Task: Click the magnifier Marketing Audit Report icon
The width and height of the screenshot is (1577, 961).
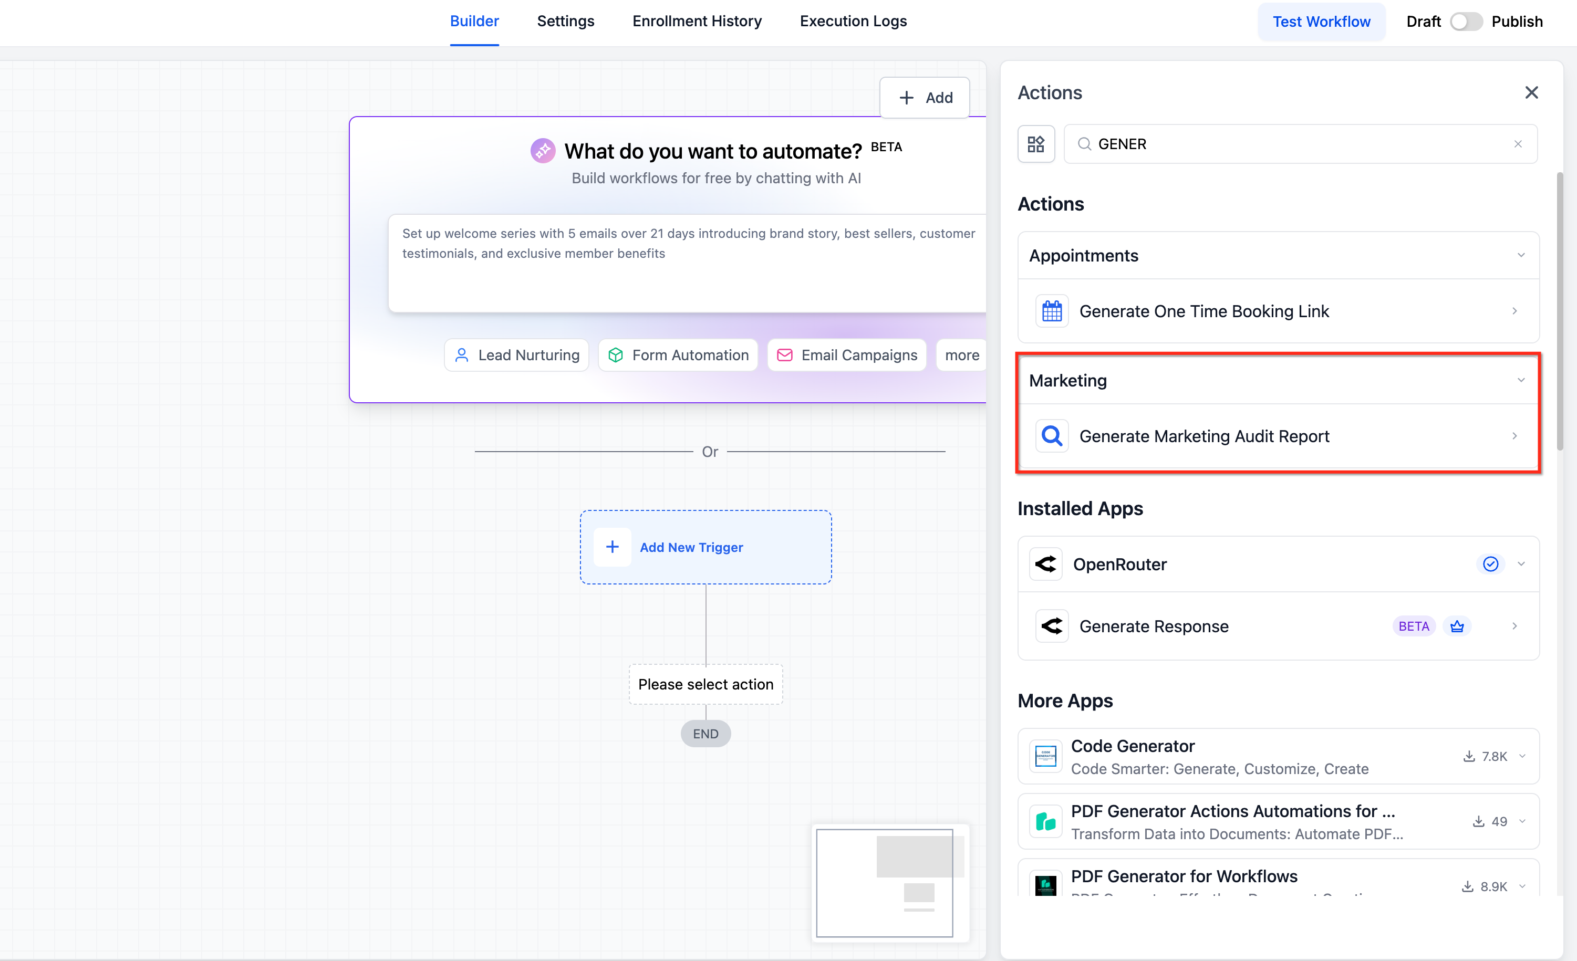Action: pyautogui.click(x=1052, y=436)
